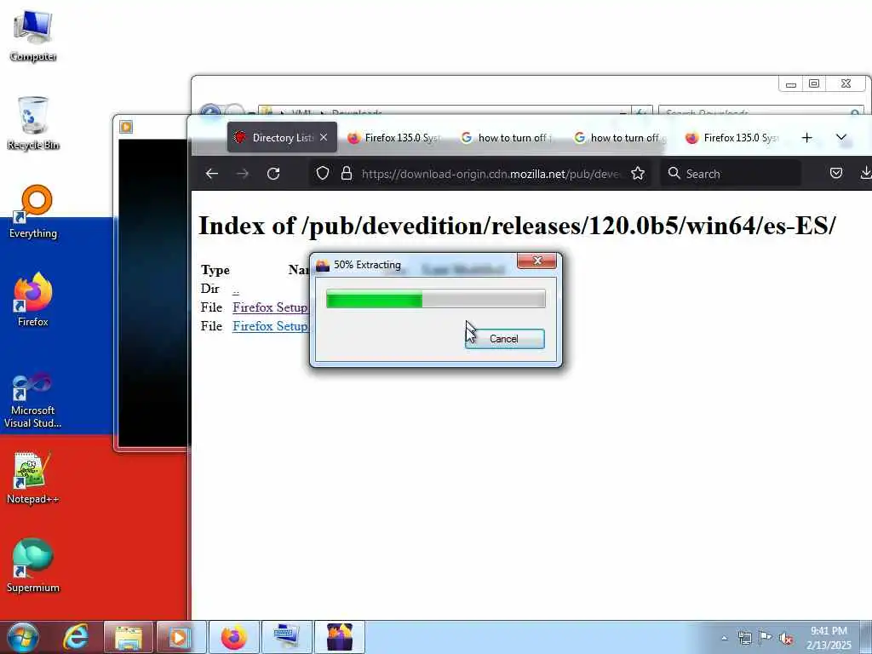Launch Microsoft Visual Studio shortcut
This screenshot has width=872, height=654.
click(33, 400)
